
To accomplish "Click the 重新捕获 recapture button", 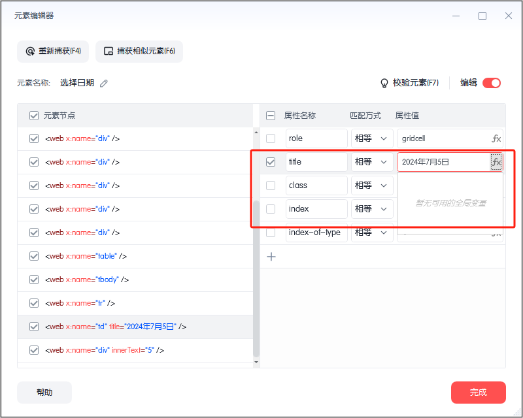I will pos(53,52).
